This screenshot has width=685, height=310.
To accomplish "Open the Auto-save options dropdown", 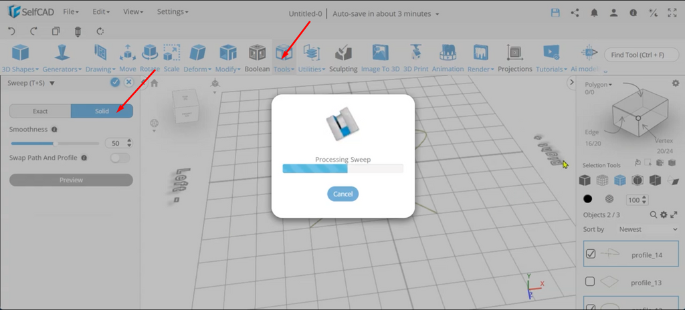I will pos(437,14).
